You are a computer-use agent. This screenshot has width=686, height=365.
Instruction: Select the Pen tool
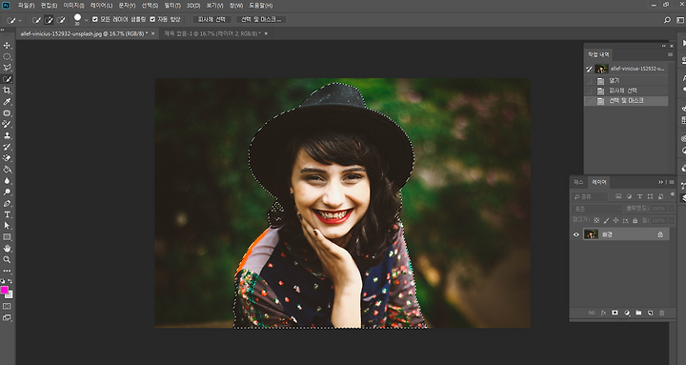[7, 204]
